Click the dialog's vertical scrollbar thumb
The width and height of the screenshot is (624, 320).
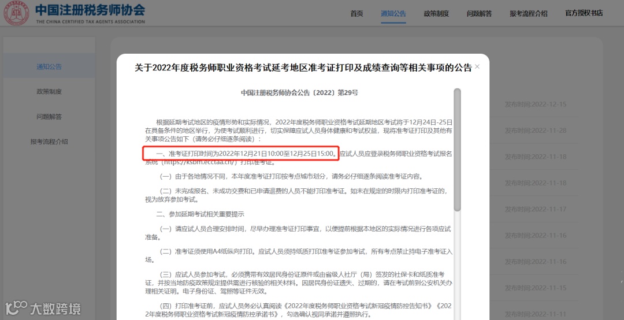pos(457,149)
